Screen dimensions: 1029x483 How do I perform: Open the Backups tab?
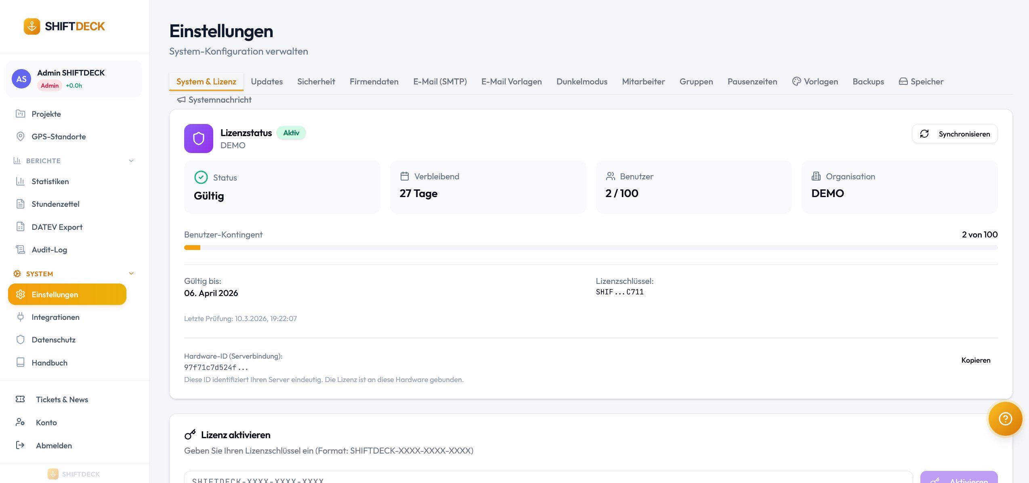868,82
